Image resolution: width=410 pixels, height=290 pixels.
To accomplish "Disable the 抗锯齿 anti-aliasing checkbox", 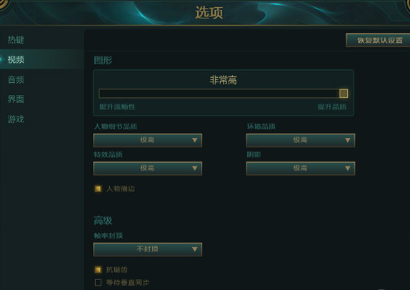I will (98, 269).
